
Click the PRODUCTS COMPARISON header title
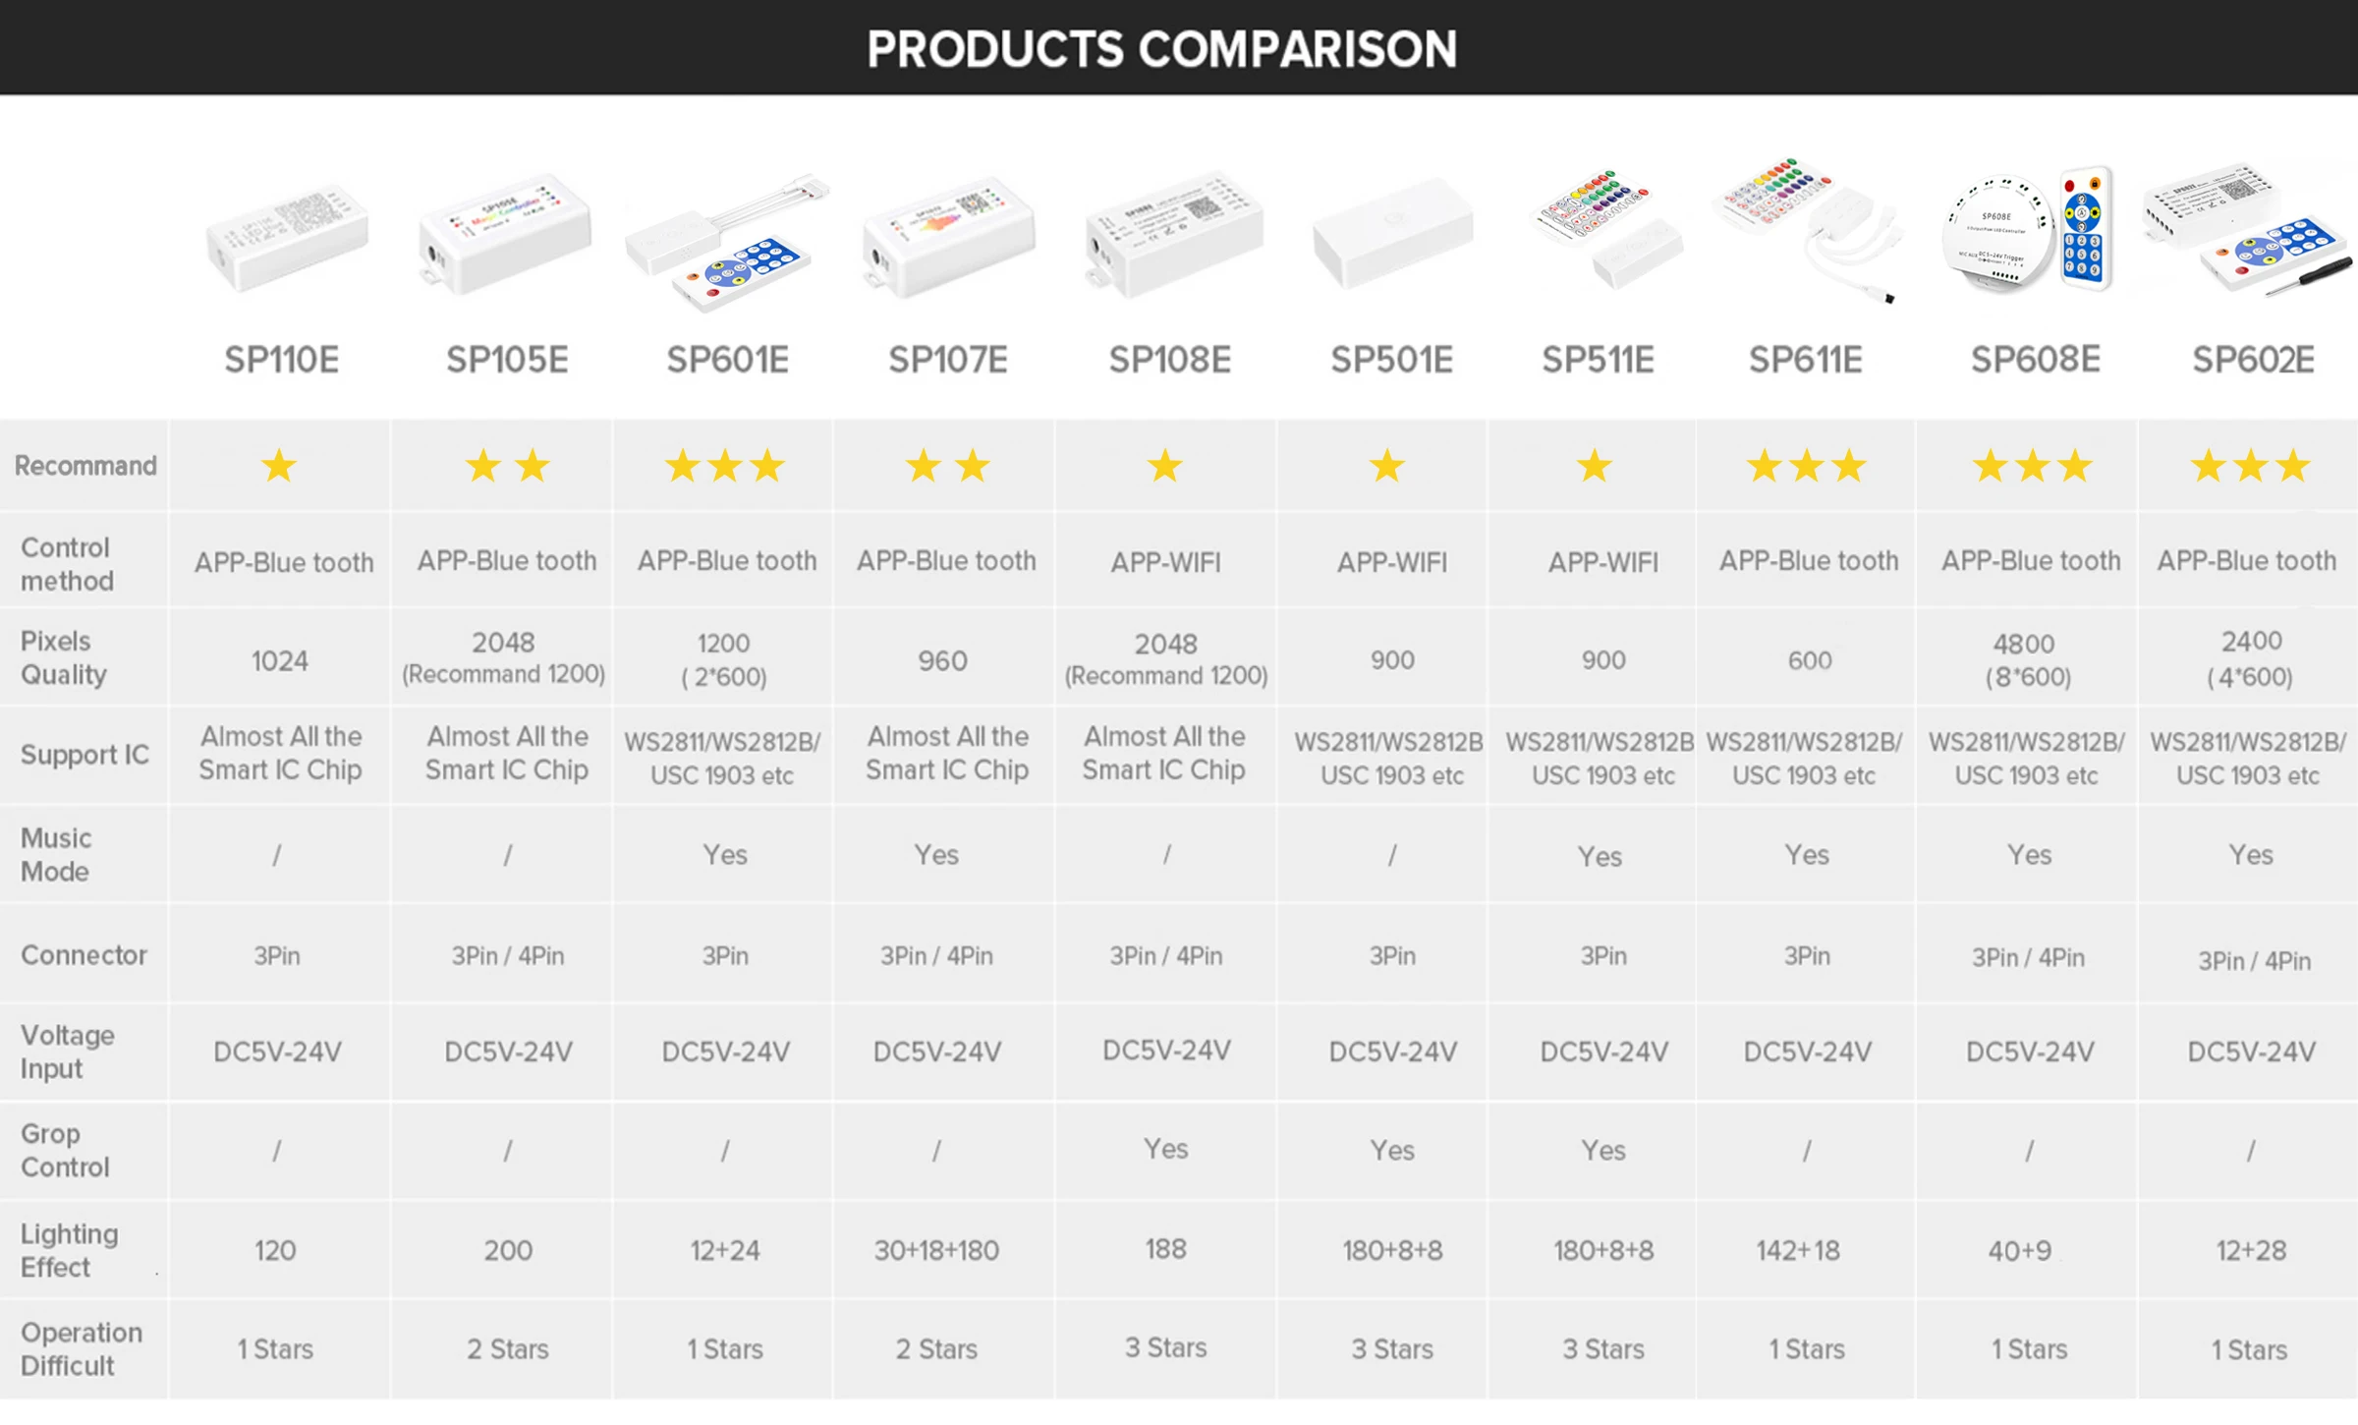(1161, 49)
